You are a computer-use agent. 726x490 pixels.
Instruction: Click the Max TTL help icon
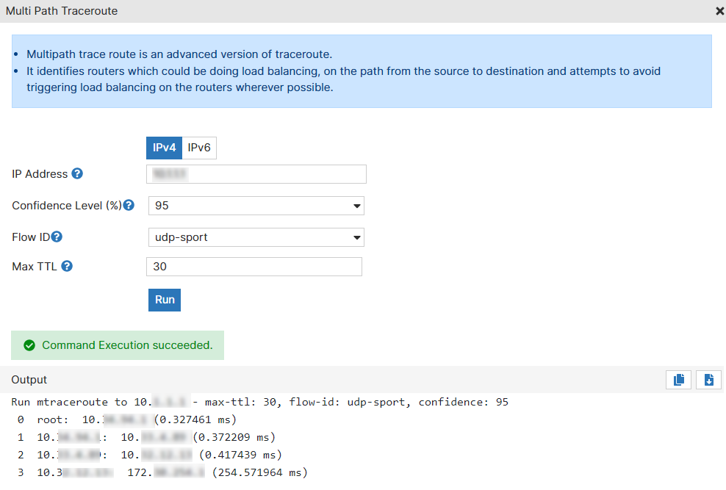(x=67, y=266)
